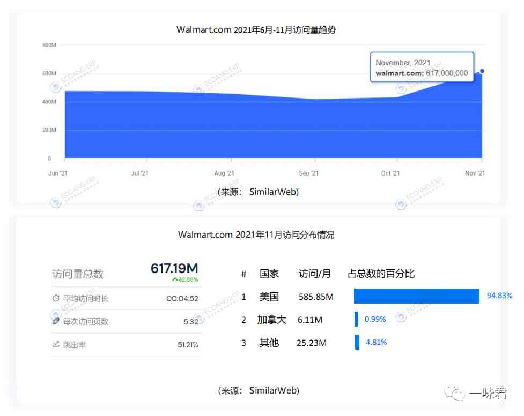
Task: Click the country name 美国
Action: (x=269, y=296)
